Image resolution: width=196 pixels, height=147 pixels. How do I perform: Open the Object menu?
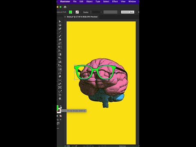point(89,2)
